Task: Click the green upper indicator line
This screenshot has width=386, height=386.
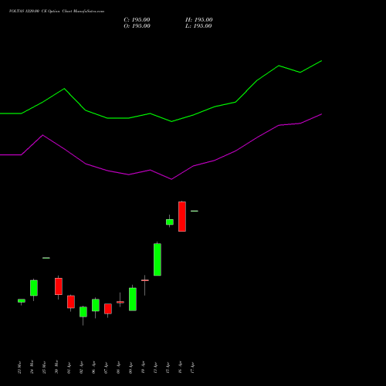Action: (161, 117)
